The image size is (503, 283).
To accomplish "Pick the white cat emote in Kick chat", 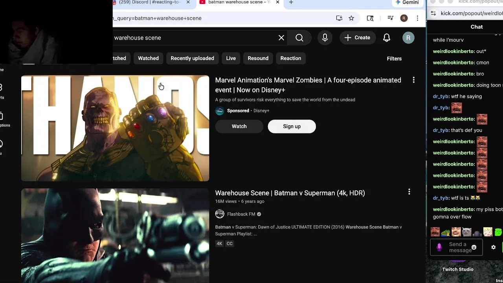I will click(x=467, y=232).
